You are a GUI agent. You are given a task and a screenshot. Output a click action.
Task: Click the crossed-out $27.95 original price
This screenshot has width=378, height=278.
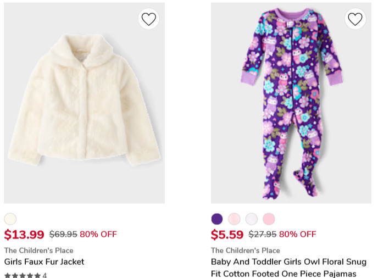263,235
